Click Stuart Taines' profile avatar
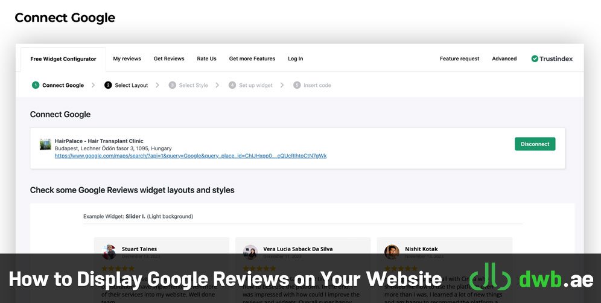Image resolution: width=601 pixels, height=303 pixels. coord(109,252)
